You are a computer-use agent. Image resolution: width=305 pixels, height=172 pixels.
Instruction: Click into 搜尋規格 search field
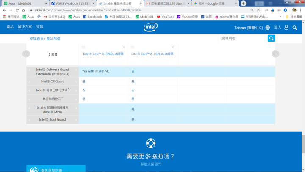point(243,38)
